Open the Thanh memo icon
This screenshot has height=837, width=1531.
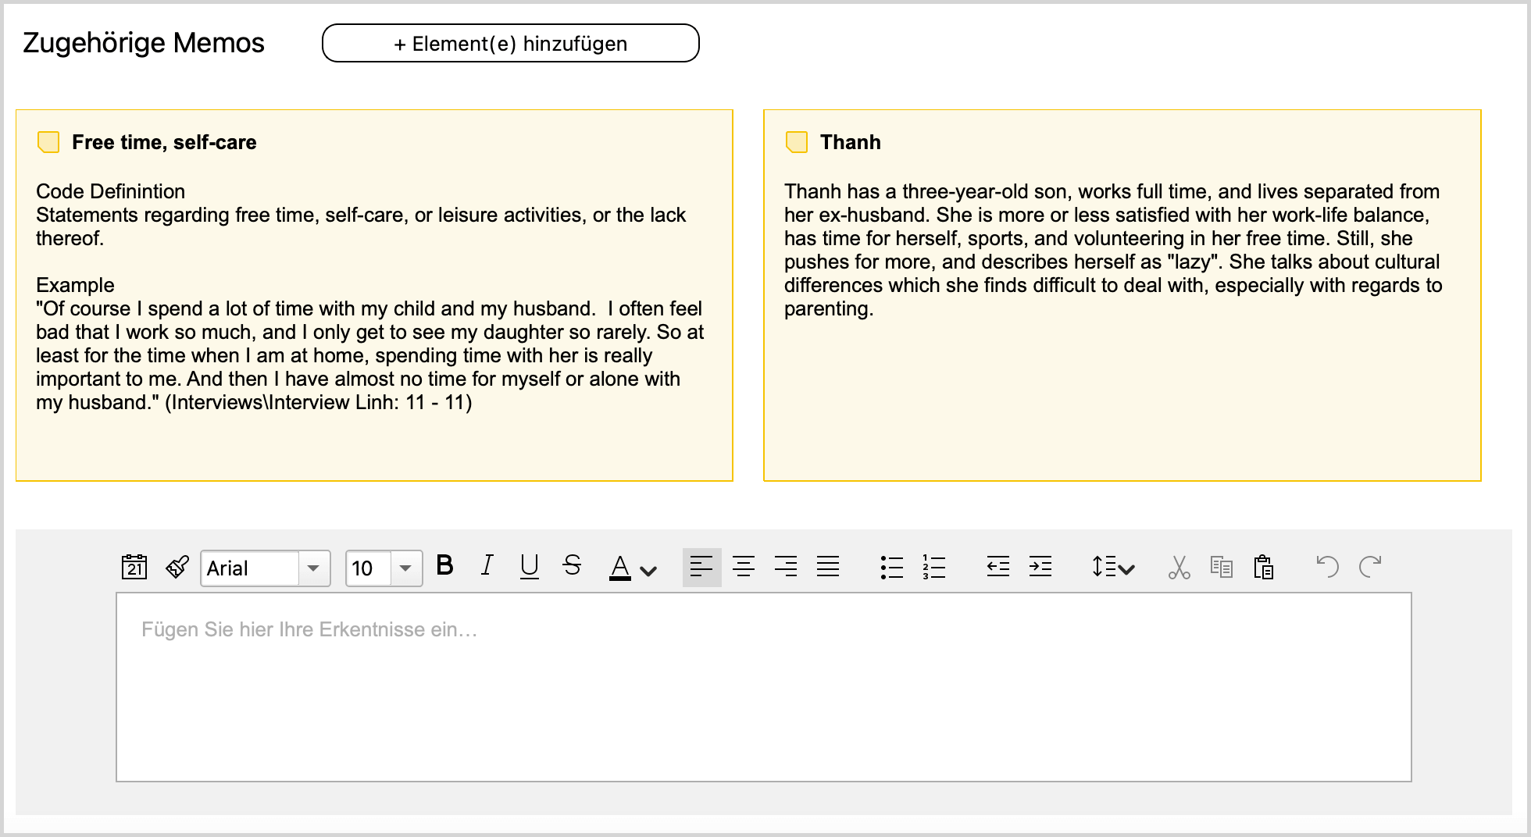[796, 142]
